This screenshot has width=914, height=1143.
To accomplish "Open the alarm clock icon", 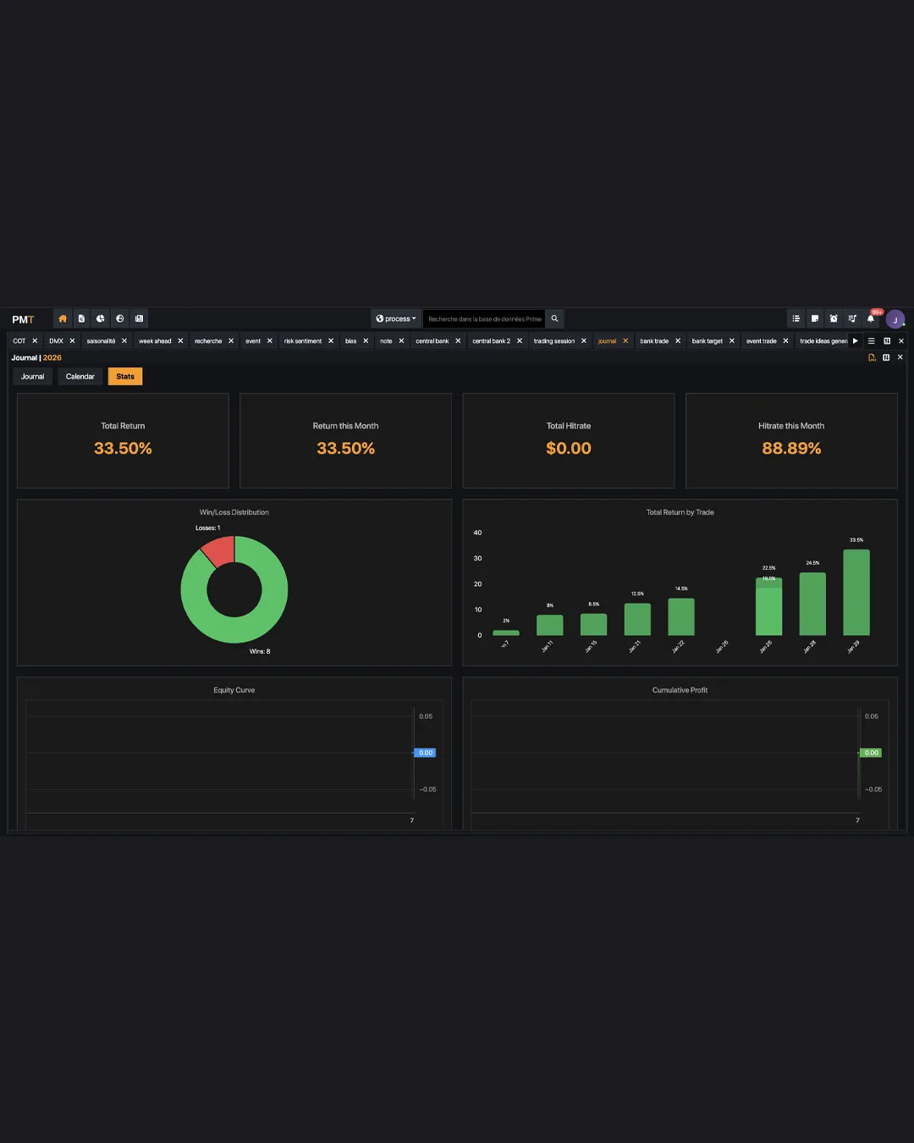I will (834, 318).
